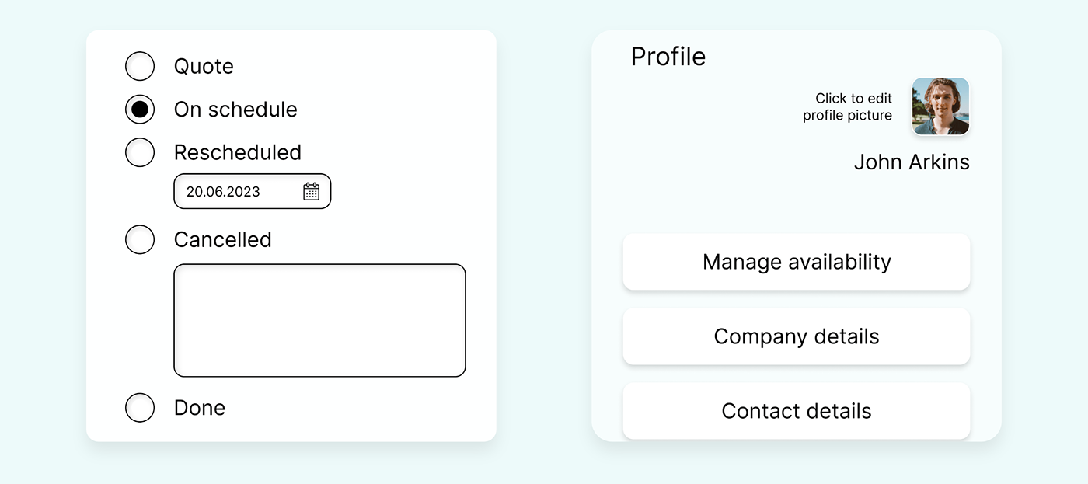Image resolution: width=1088 pixels, height=484 pixels.
Task: Focus the empty text box under Cancelled
Action: [319, 320]
